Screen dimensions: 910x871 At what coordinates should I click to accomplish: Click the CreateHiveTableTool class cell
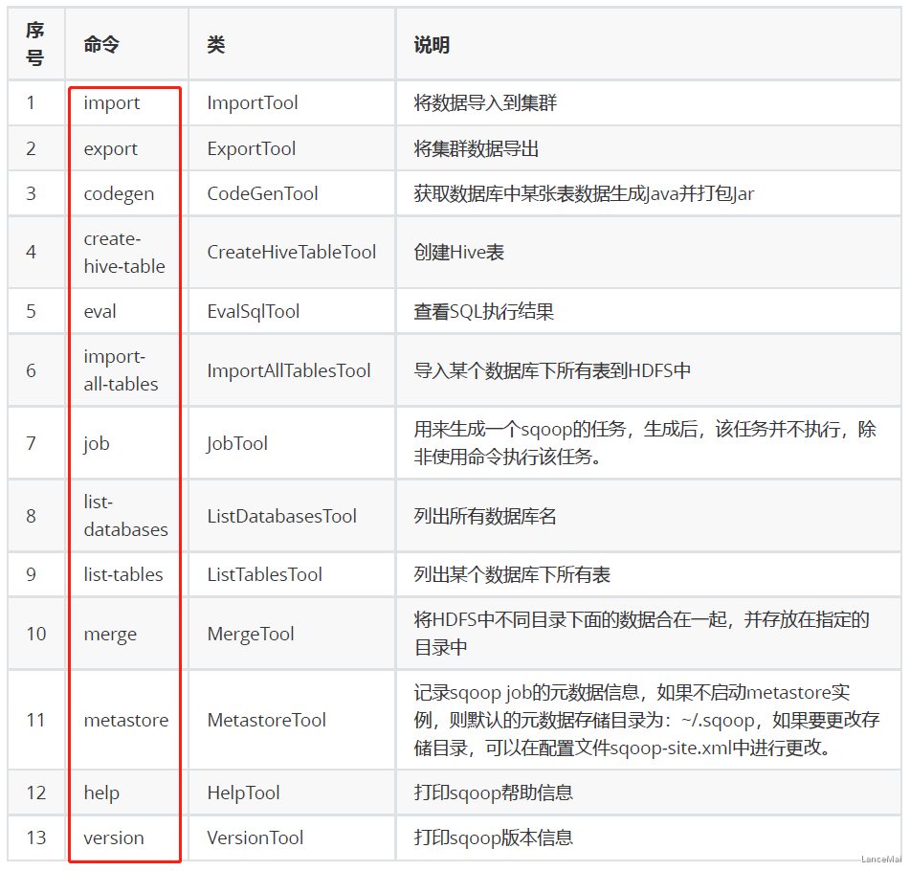pyautogui.click(x=291, y=253)
